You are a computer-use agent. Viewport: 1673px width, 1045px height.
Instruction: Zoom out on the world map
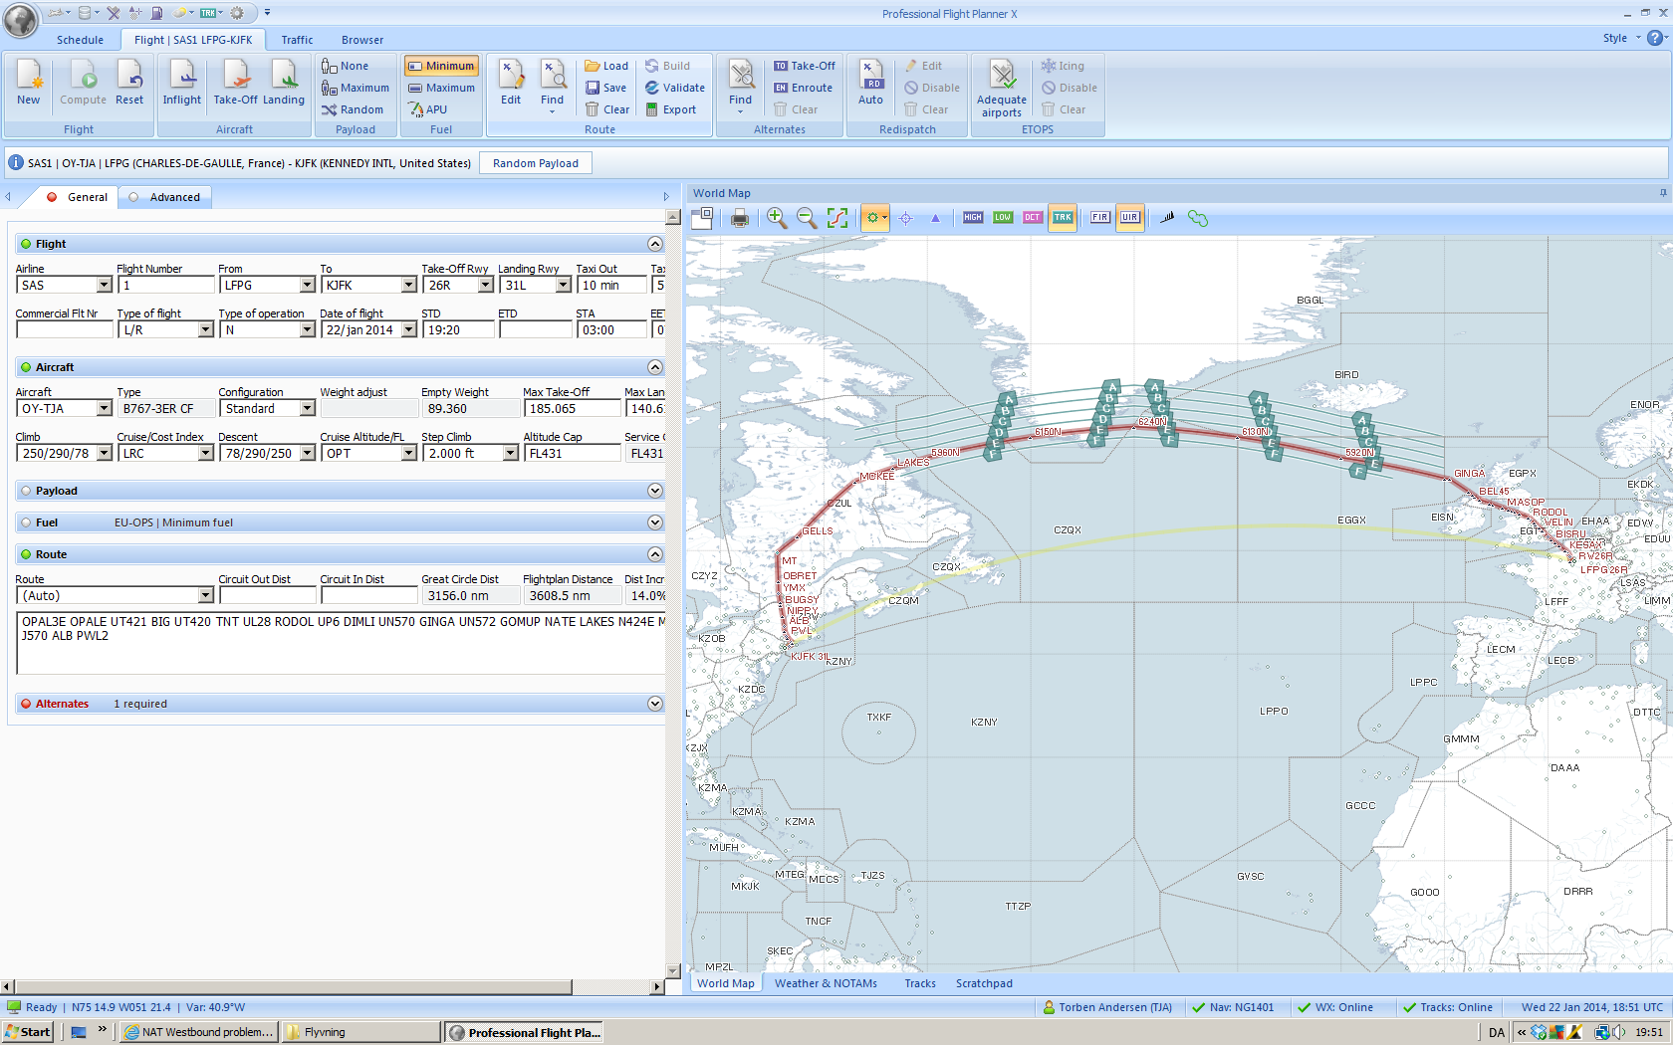pos(807,218)
